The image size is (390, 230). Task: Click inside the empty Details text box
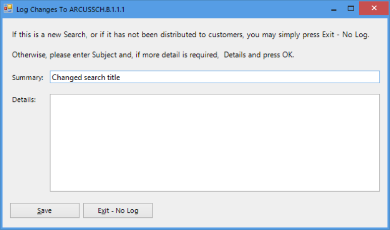click(214, 142)
